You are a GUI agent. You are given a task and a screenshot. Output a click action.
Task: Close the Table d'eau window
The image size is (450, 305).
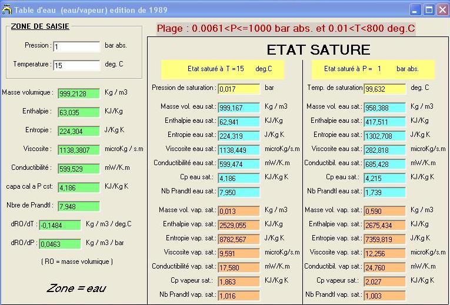442,11
